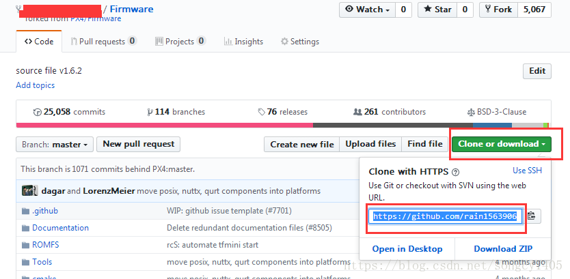Switch to the Pull requests tab
This screenshot has height=279, width=570.
[x=103, y=42]
